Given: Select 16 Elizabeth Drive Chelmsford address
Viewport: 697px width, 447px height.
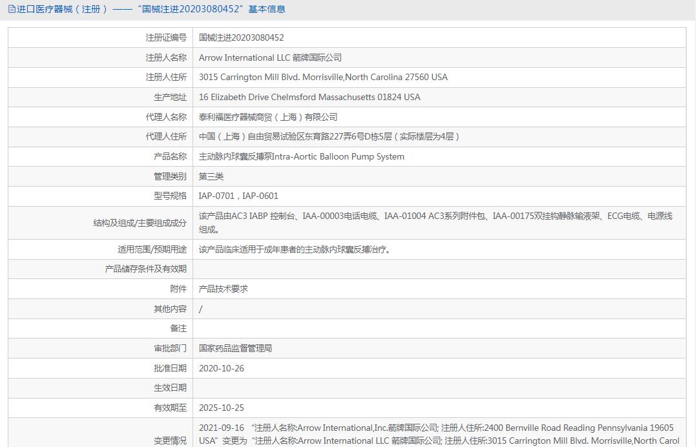Looking at the screenshot, I should [x=309, y=98].
